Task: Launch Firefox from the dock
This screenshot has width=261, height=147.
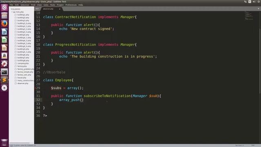Action: click(x=4, y=24)
